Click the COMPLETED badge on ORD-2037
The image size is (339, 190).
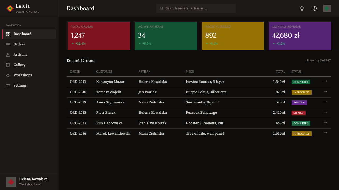(301, 123)
